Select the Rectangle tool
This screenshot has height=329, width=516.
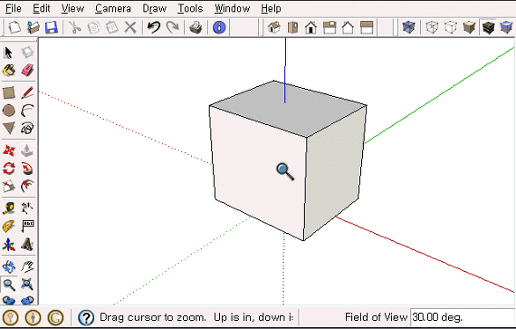pos(8,92)
